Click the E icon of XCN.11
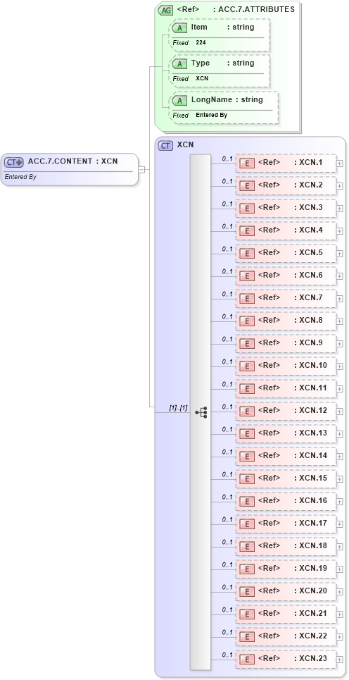The width and height of the screenshot is (349, 680). click(247, 389)
